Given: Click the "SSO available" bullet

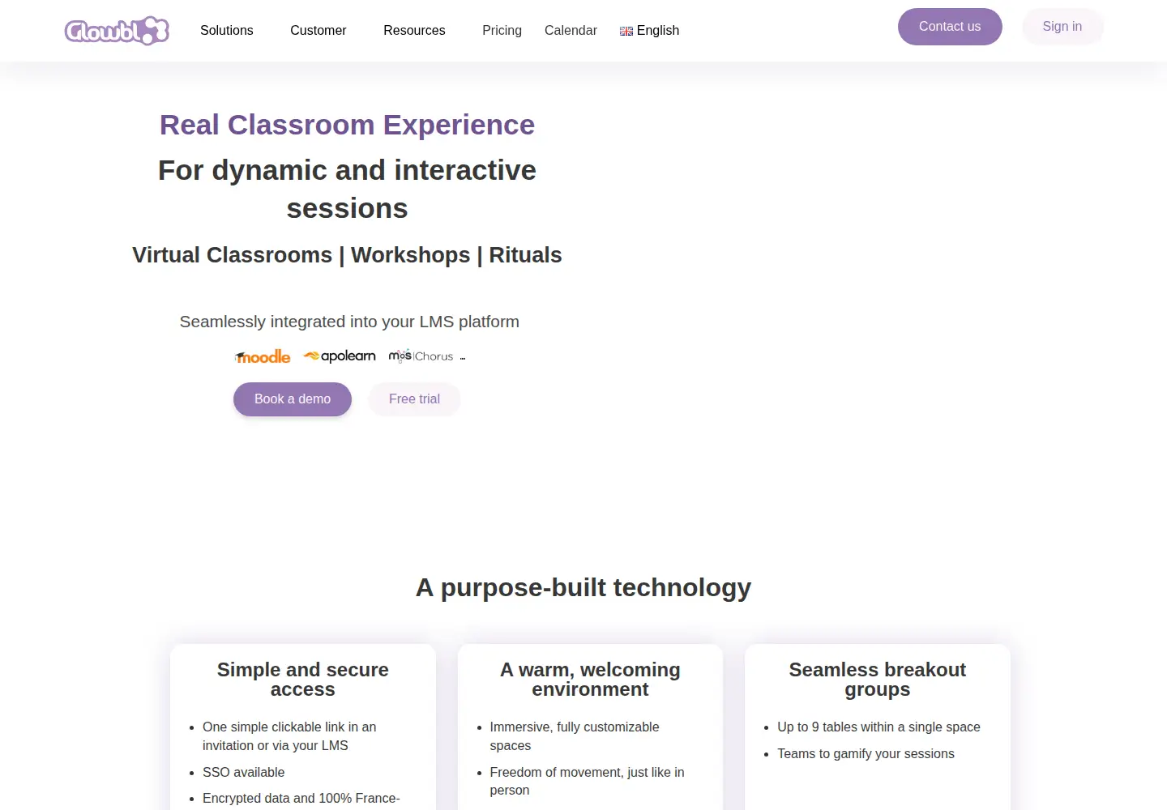Looking at the screenshot, I should point(244,773).
